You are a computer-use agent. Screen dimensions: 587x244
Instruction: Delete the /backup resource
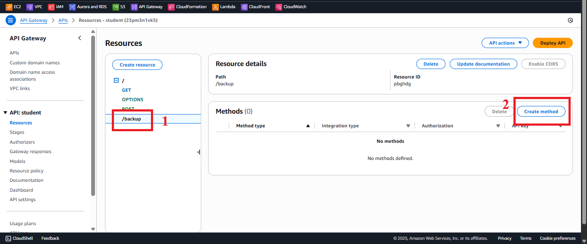tap(431, 64)
